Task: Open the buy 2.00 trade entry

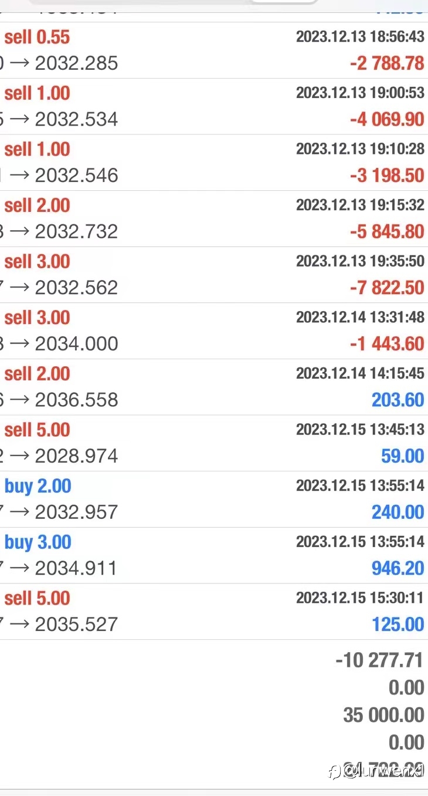Action: [x=214, y=500]
